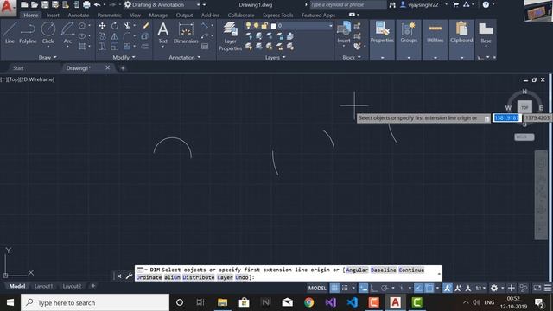553x311 pixels.
Task: Open the Drafting & Annotation workspace dropdown
Action: click(x=162, y=4)
